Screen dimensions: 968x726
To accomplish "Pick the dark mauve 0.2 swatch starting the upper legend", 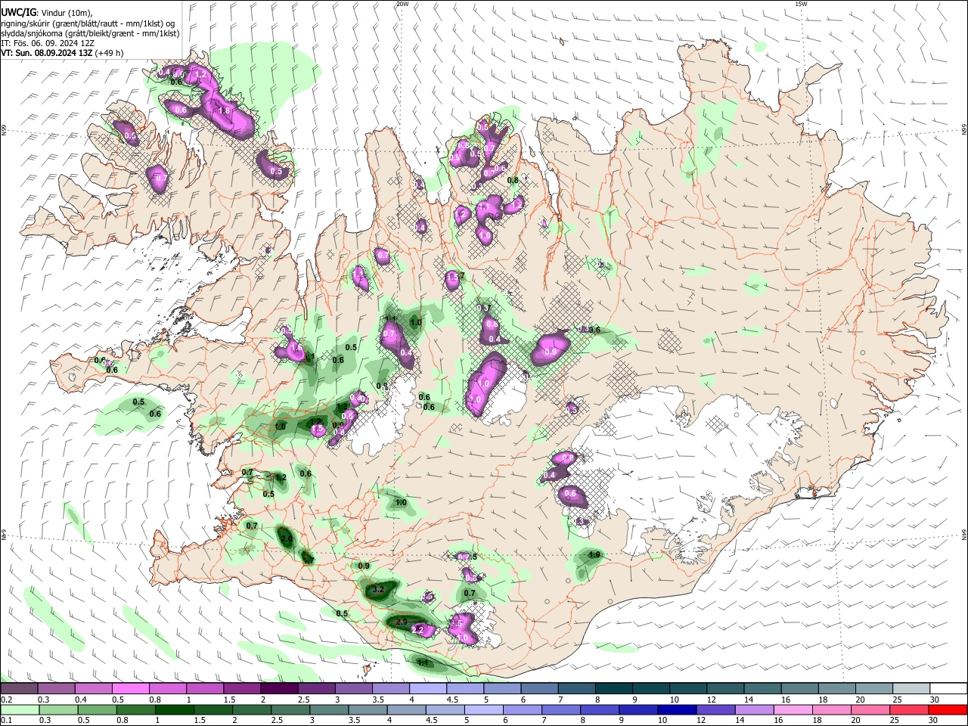I will pos(19,689).
